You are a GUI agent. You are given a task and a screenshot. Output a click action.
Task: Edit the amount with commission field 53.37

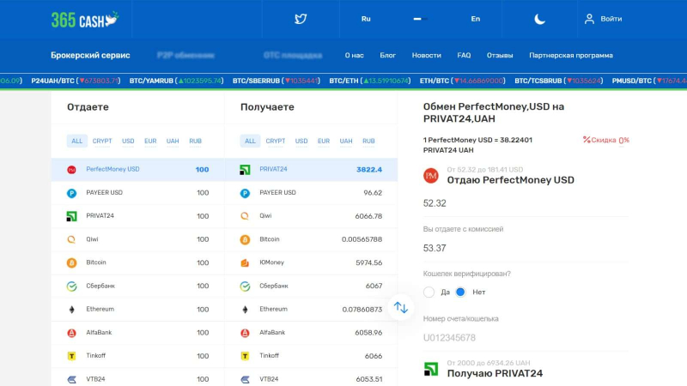click(526, 248)
